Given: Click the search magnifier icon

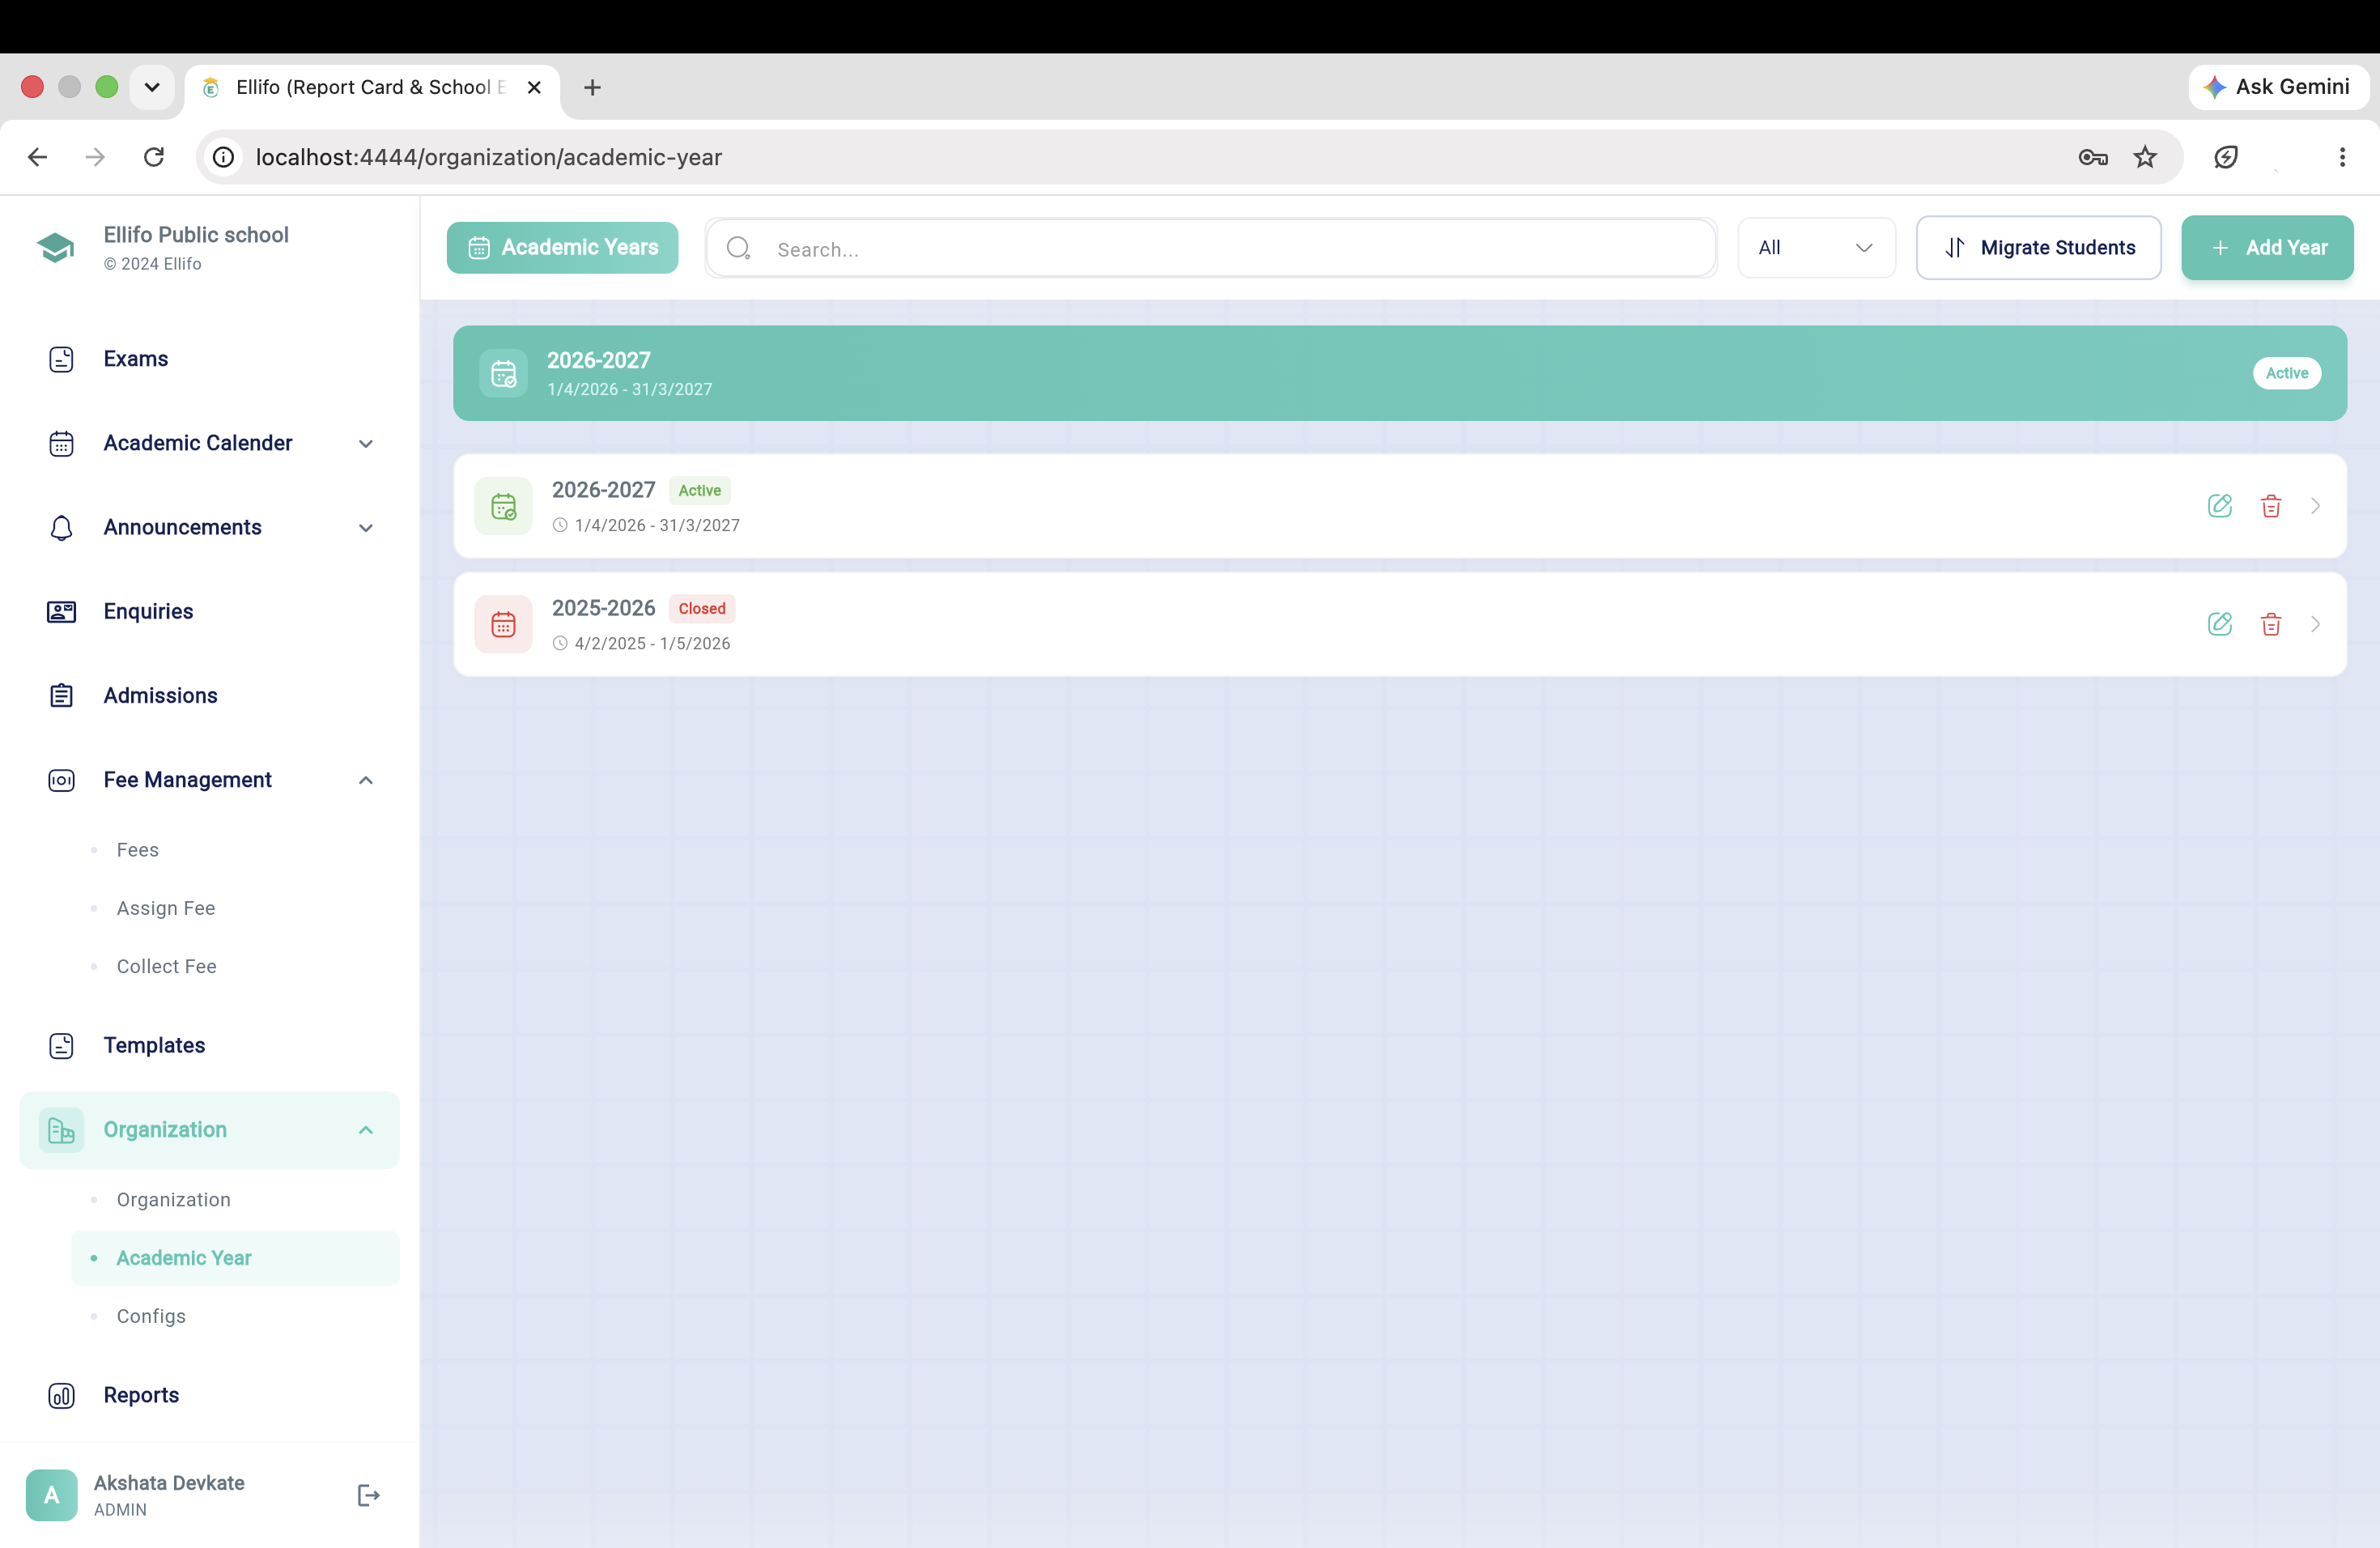Looking at the screenshot, I should click(738, 248).
